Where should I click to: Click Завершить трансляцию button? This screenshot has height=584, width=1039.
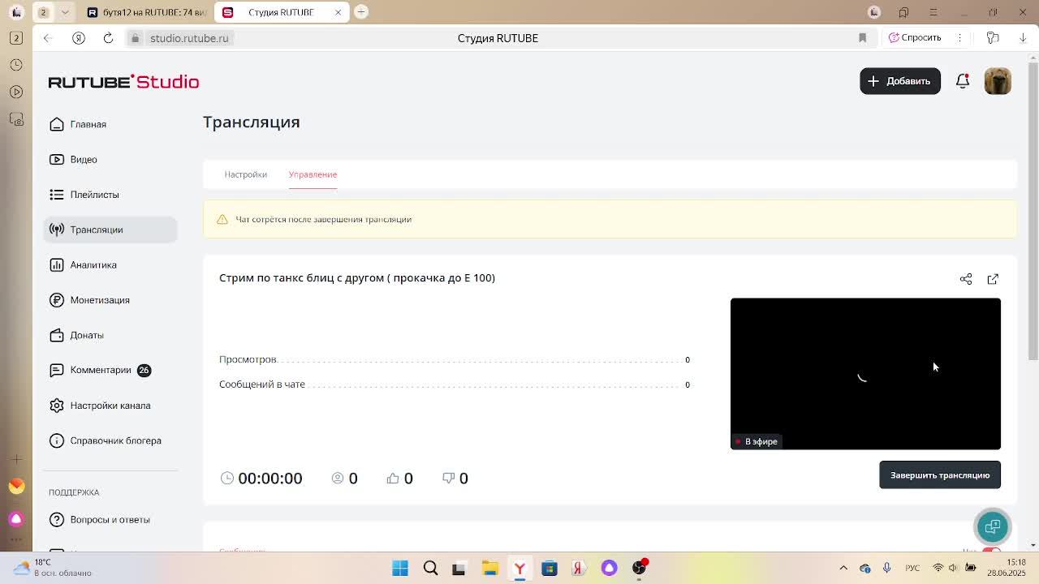(940, 475)
